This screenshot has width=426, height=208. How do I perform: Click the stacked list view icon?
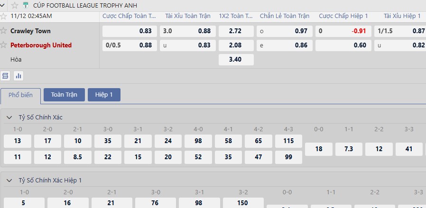click(6, 76)
